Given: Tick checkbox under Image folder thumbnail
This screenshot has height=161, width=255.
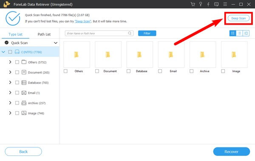Looking at the screenshot, I should pyautogui.click(x=223, y=71).
